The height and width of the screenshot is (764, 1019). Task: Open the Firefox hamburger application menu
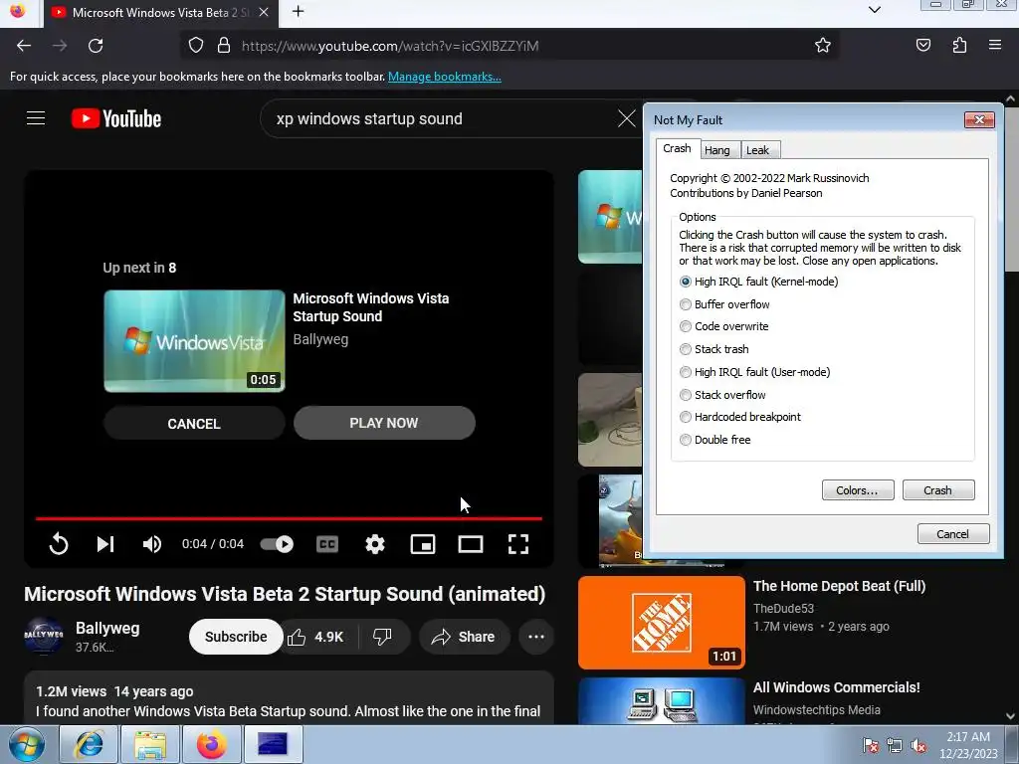coord(995,46)
